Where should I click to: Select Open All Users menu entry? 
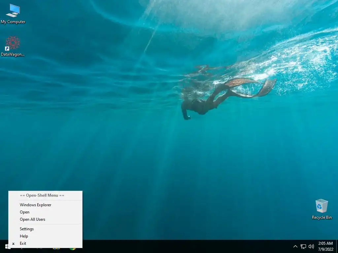click(x=46, y=219)
